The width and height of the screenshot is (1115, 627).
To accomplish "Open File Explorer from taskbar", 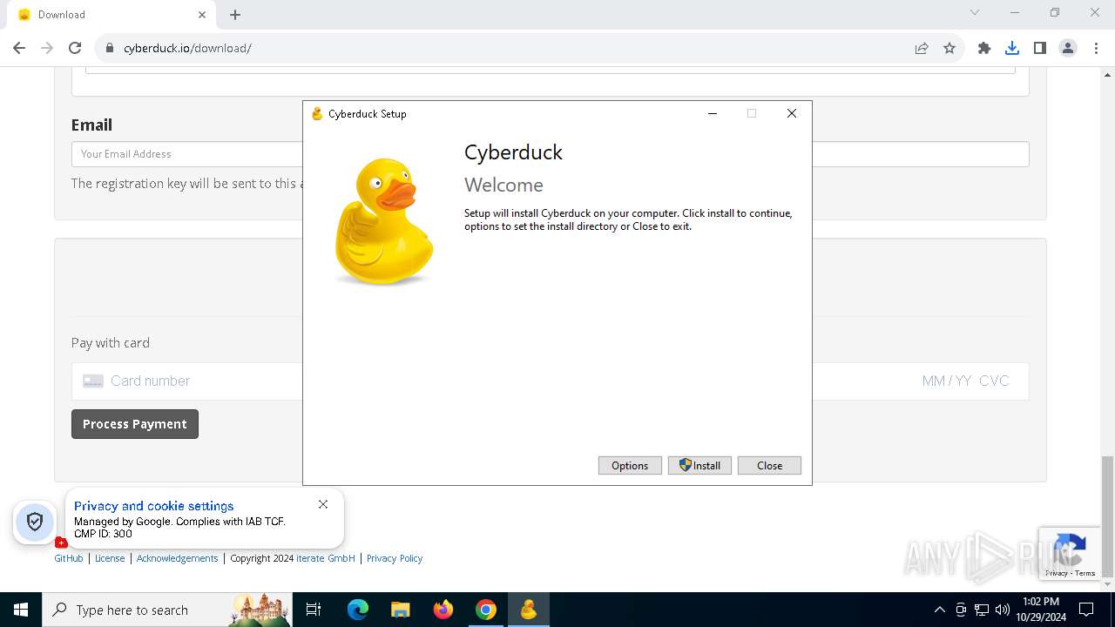I will point(401,610).
